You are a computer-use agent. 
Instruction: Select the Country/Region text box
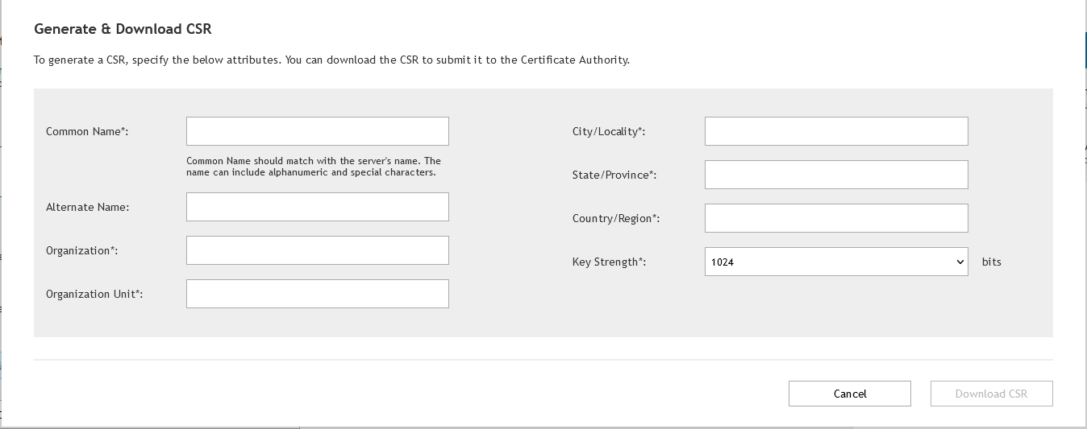click(835, 218)
